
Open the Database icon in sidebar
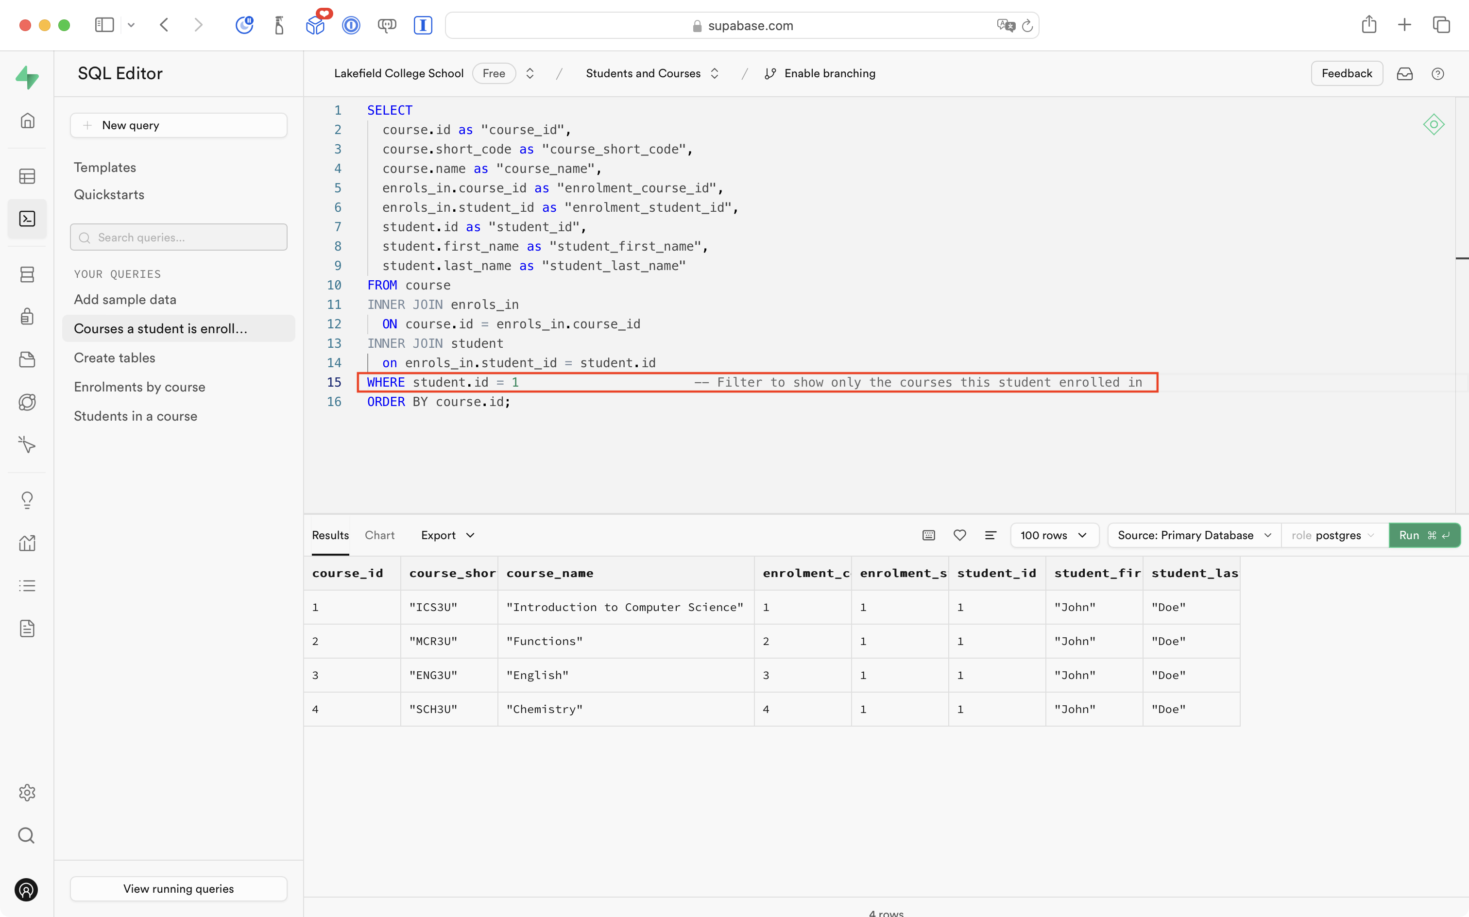(x=27, y=274)
